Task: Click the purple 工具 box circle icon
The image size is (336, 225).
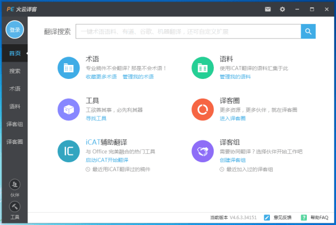Action: click(68, 110)
